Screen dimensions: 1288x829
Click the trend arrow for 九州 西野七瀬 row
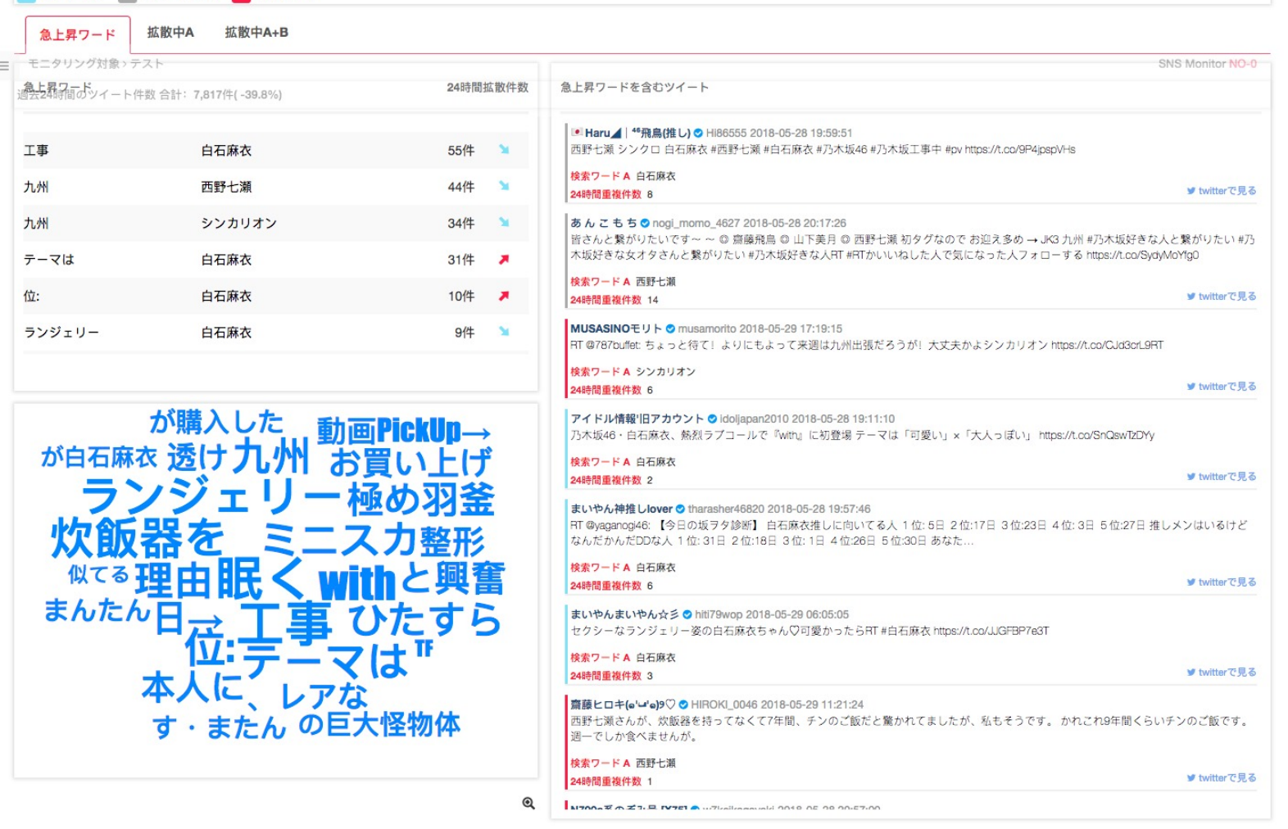pos(504,187)
